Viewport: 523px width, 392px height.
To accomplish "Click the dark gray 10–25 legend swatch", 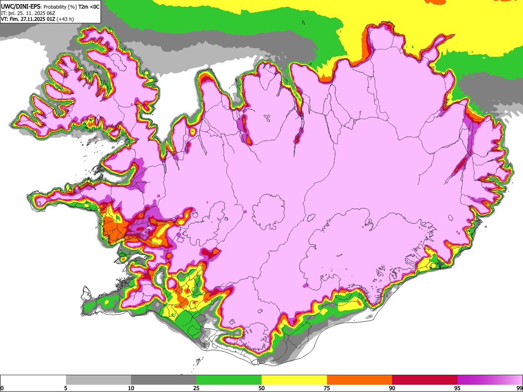I will [x=164, y=380].
